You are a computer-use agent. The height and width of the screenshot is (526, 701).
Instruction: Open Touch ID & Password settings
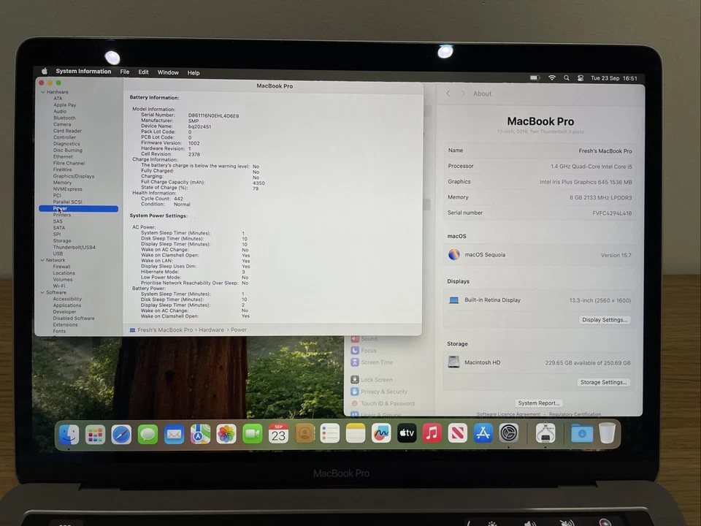tap(383, 403)
